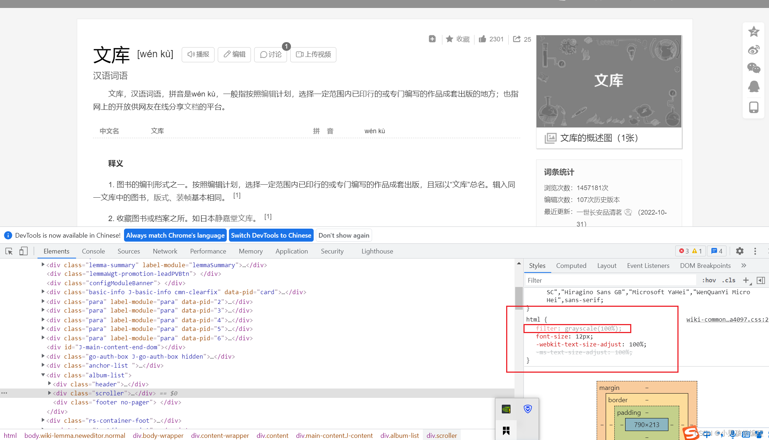
Task: Toggle the .cls class editor
Action: 729,280
